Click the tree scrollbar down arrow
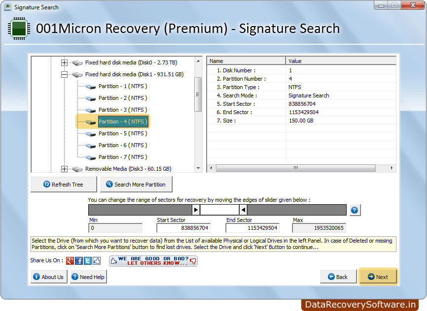 click(198, 168)
